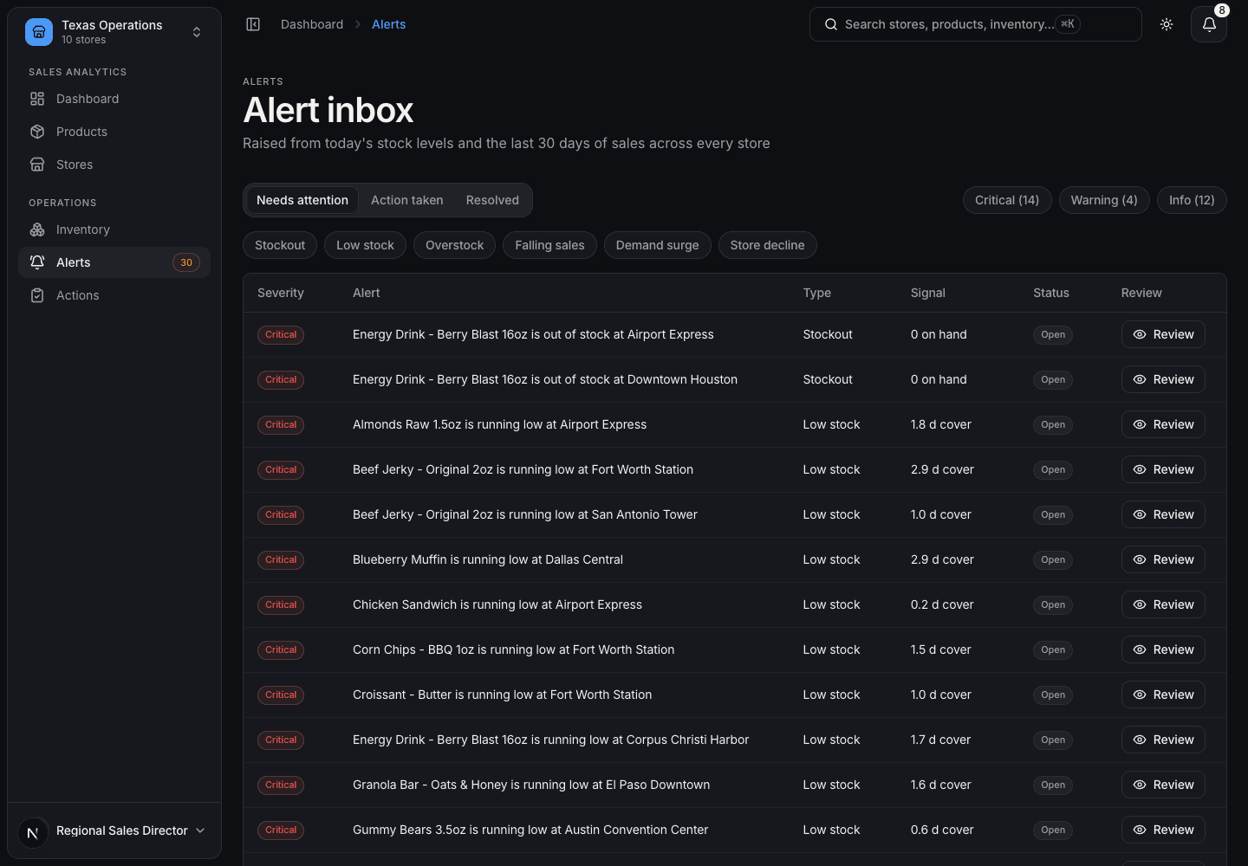Review the Chicken Sandwich alert
The width and height of the screenshot is (1248, 866).
[1163, 604]
